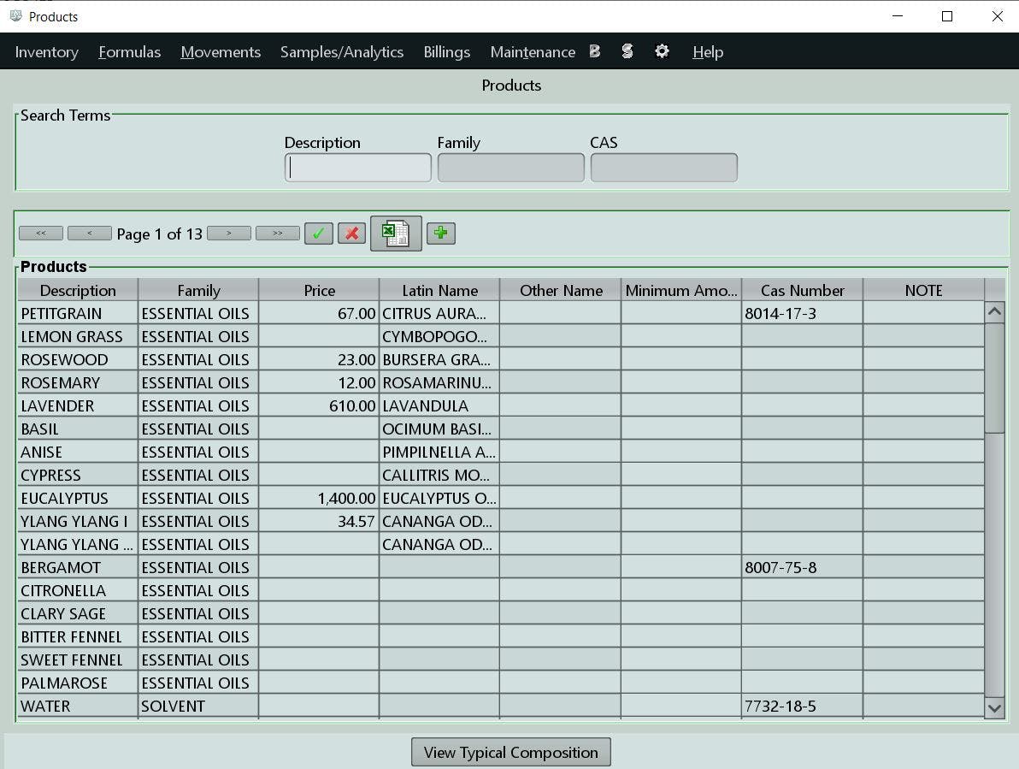Click the bold B icon in the menu bar
Image resolution: width=1019 pixels, height=769 pixels.
pos(595,50)
